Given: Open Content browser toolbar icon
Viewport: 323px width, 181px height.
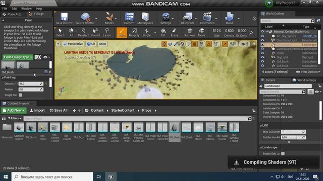Looking at the screenshot, I should [x=129, y=18].
